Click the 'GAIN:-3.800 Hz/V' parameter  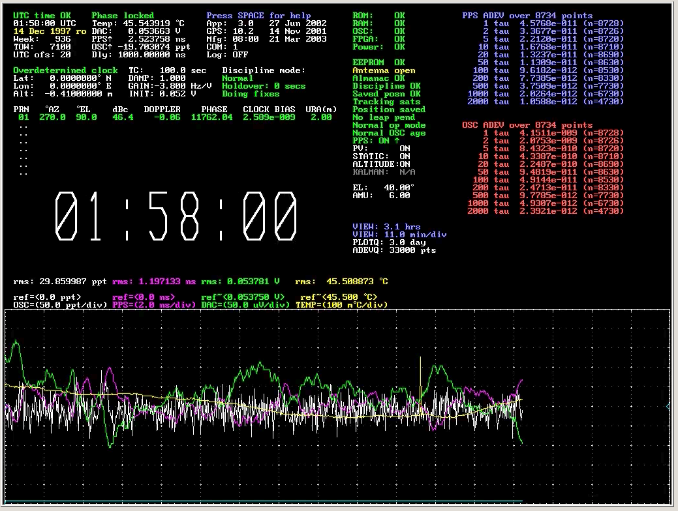point(170,86)
